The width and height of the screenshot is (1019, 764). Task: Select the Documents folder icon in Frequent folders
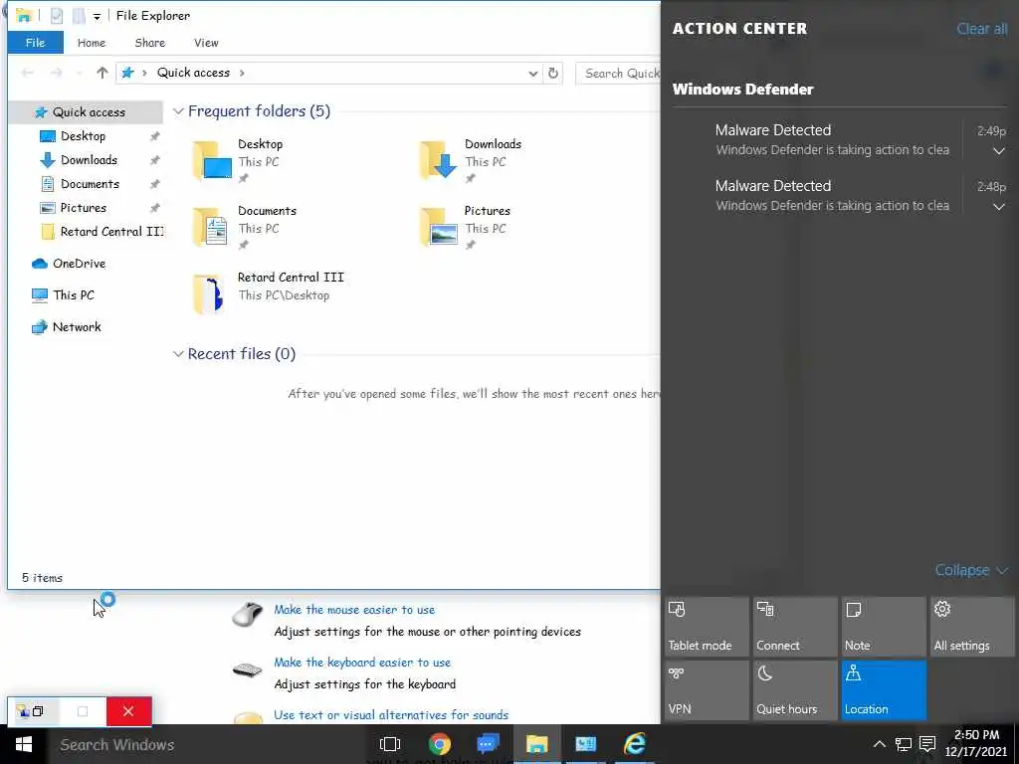211,227
